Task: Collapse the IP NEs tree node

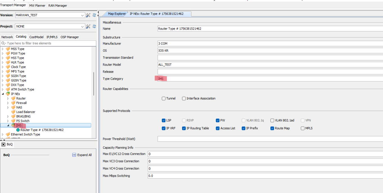Action: click(x=3, y=94)
